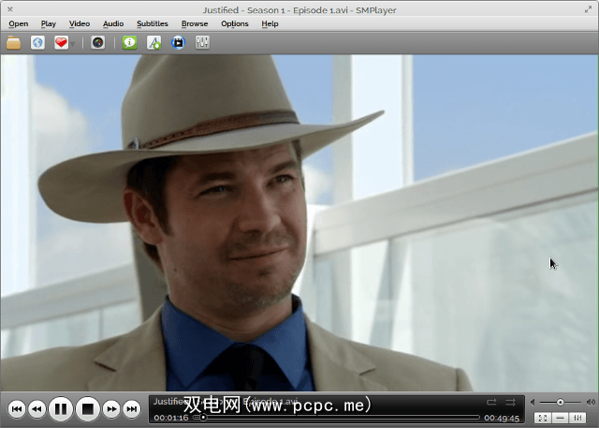Open the playlist icon in the toolbar

click(178, 42)
